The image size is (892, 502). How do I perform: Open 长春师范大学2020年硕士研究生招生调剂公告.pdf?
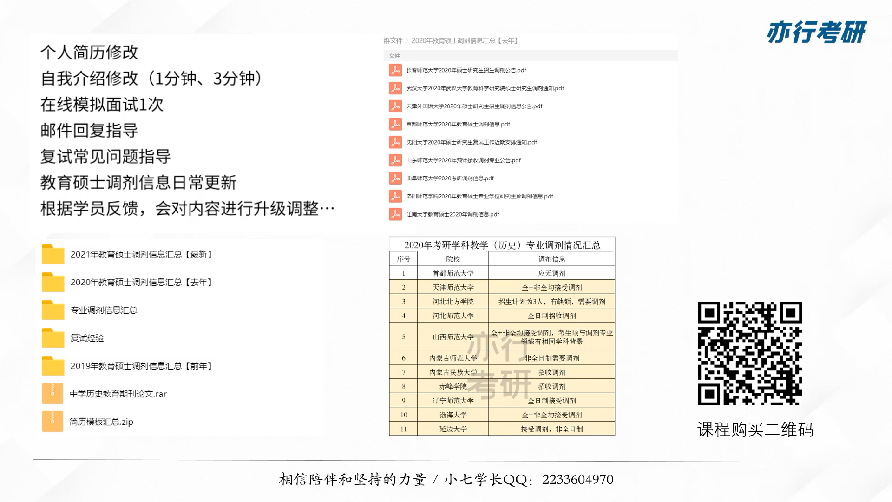click(466, 70)
